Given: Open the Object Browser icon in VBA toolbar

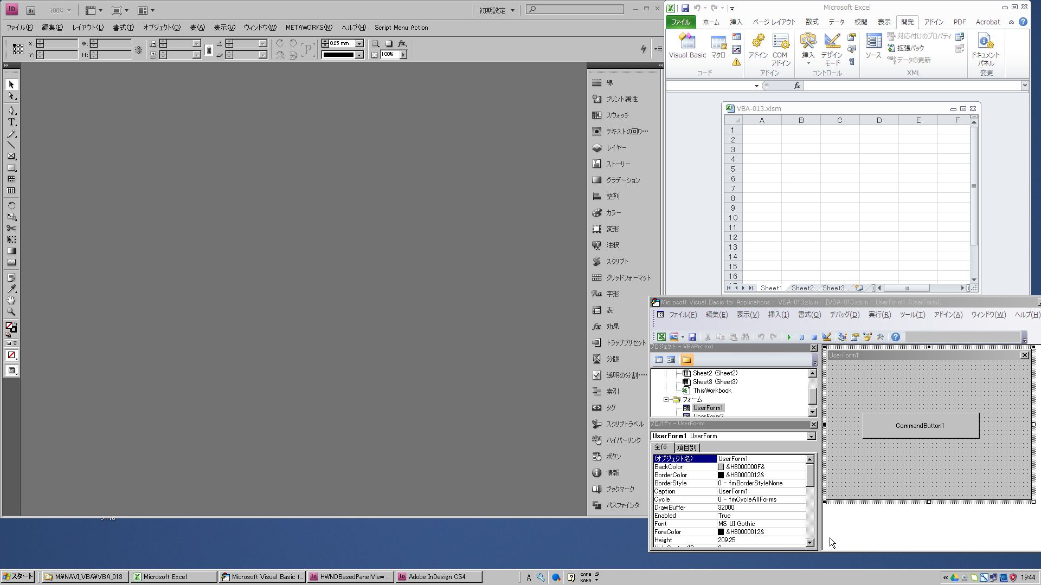Looking at the screenshot, I should (868, 337).
